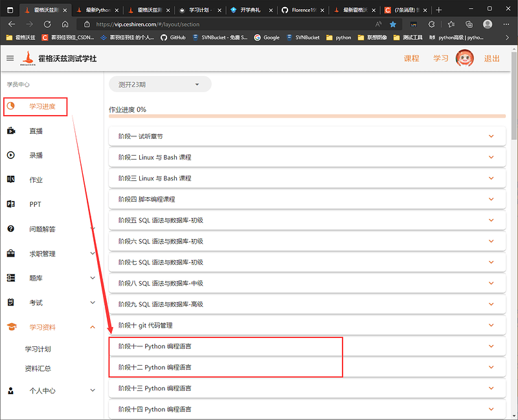Click the 课程 link in header
Viewport: 518px width, 420px height.
(x=412, y=58)
